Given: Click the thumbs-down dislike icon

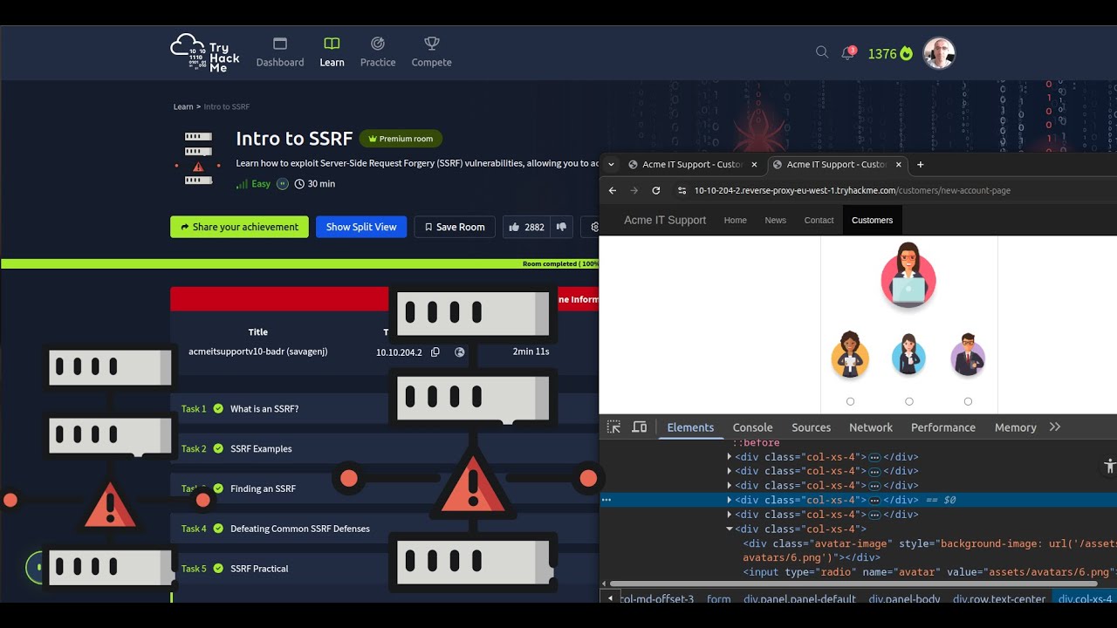Looking at the screenshot, I should pyautogui.click(x=561, y=227).
